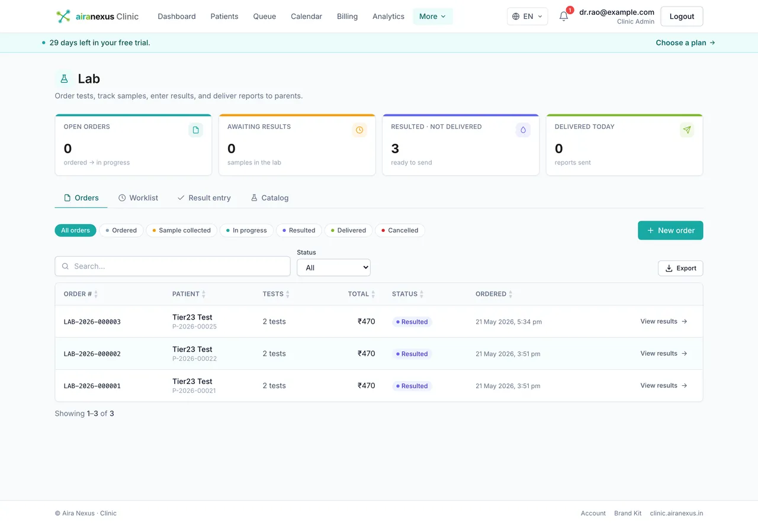Filter orders by Cancelled chip
The image size is (758, 526).
[400, 230]
